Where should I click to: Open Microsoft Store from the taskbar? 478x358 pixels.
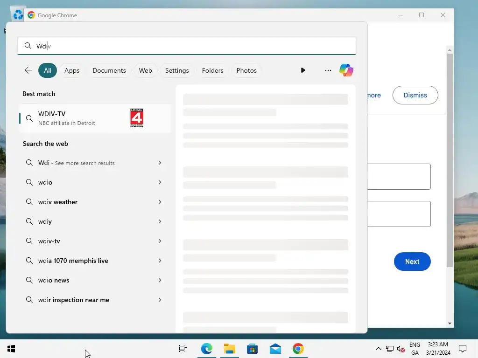pos(253,349)
